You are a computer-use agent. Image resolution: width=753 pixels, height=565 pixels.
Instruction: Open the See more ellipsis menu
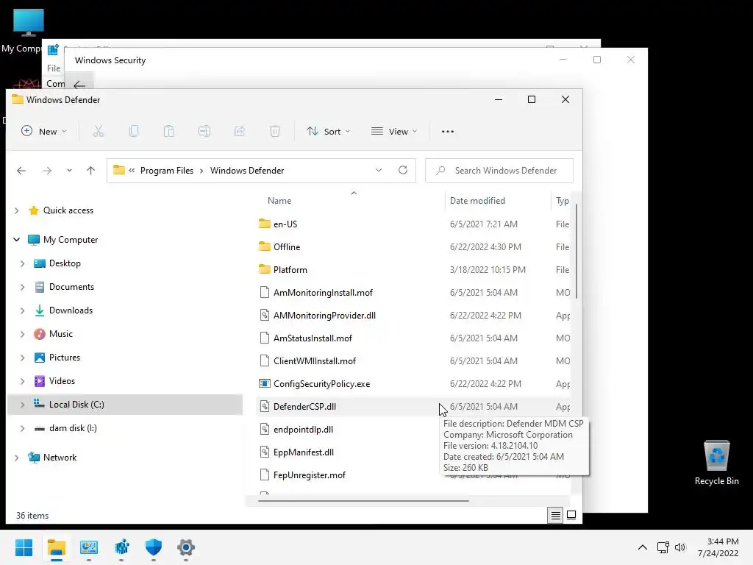click(448, 131)
